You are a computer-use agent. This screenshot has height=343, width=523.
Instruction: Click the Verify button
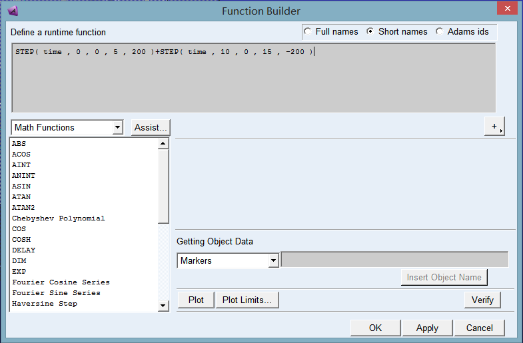click(482, 300)
